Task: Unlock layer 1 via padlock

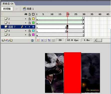Action: (x=29, y=23)
